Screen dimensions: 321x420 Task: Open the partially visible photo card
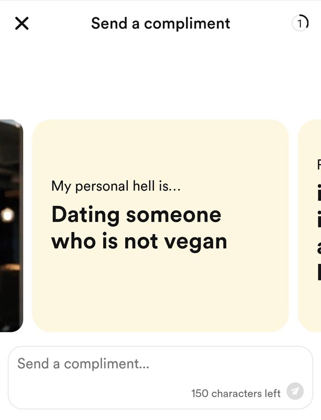coord(11,226)
